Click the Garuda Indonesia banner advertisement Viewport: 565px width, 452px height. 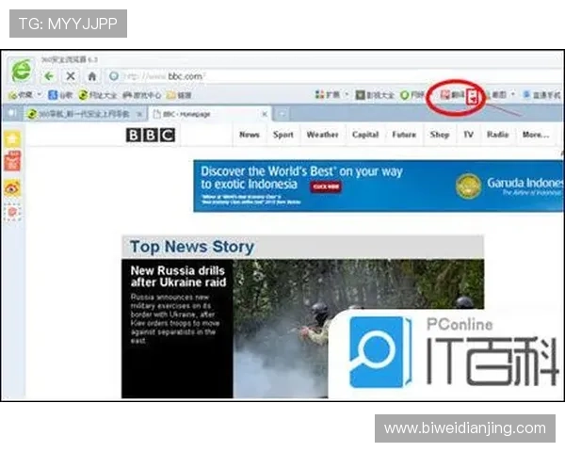375,180
